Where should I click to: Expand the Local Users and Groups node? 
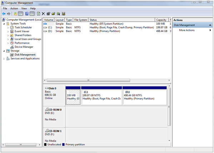point(8,39)
